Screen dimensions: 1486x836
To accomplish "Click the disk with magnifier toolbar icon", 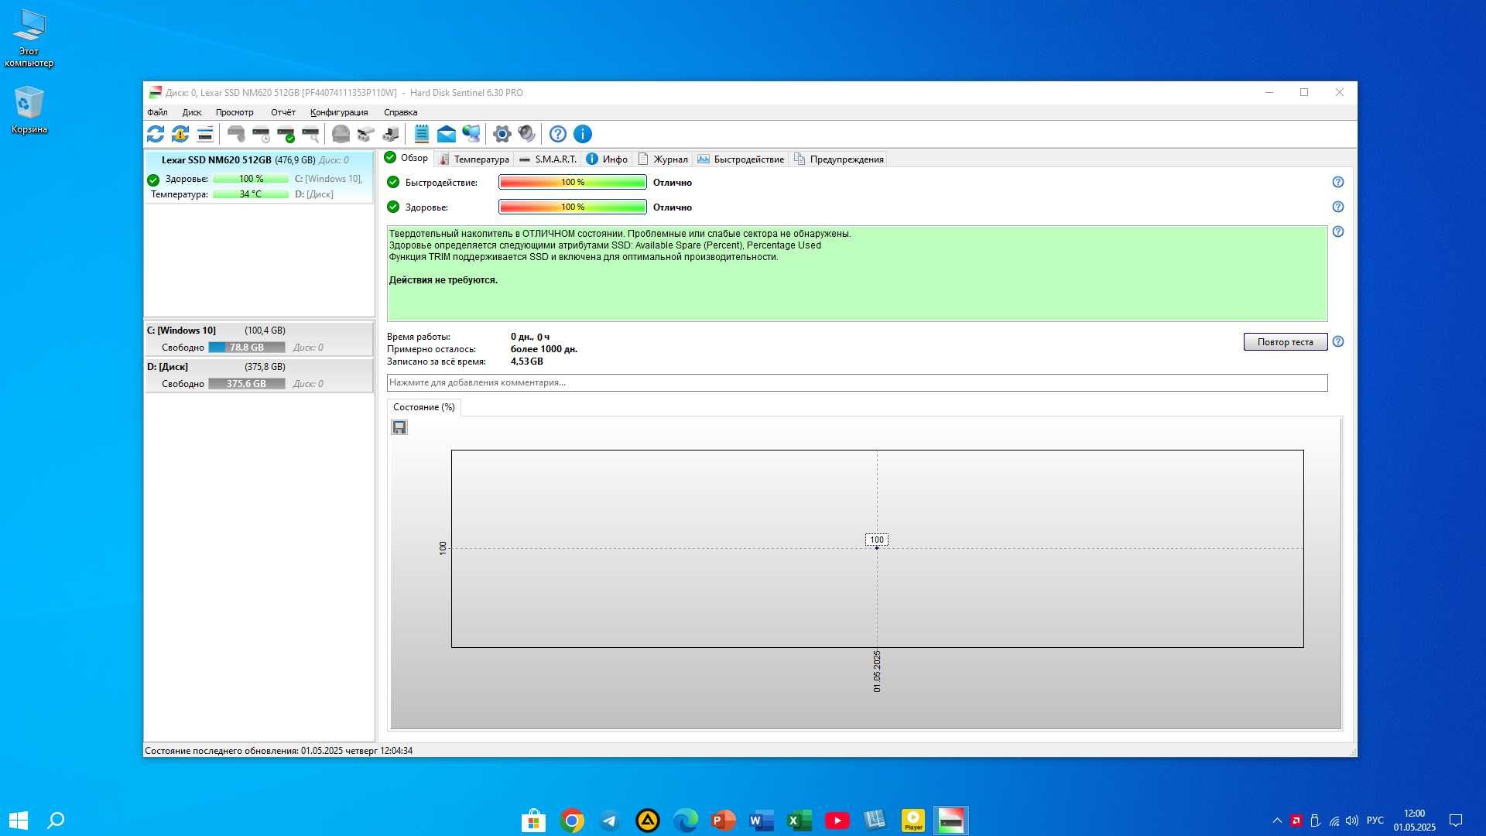I will pyautogui.click(x=310, y=134).
